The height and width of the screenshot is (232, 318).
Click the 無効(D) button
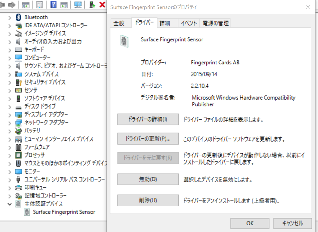pos(148,179)
